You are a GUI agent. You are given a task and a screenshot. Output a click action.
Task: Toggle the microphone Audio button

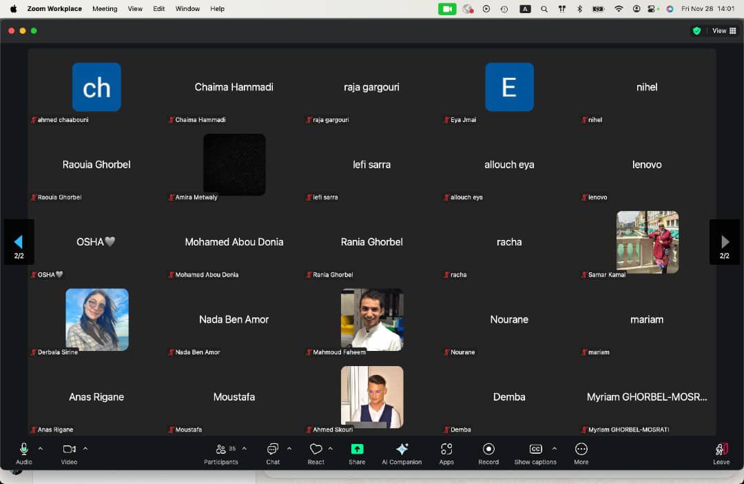[24, 450]
